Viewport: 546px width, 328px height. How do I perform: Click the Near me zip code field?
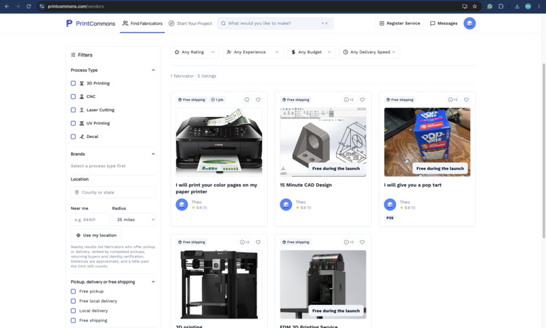[90, 220]
